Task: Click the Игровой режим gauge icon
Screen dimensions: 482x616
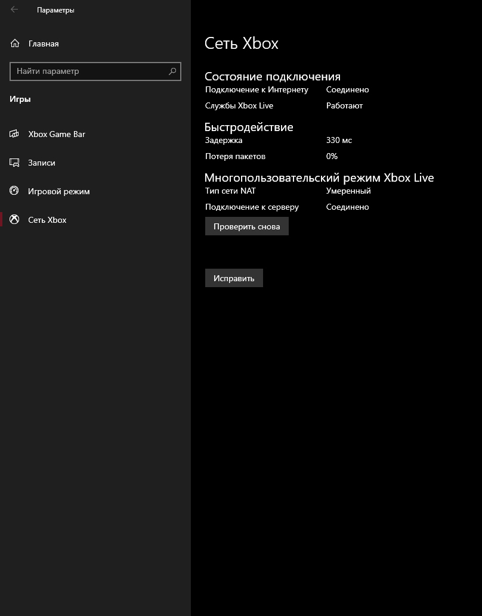Action: pos(14,191)
